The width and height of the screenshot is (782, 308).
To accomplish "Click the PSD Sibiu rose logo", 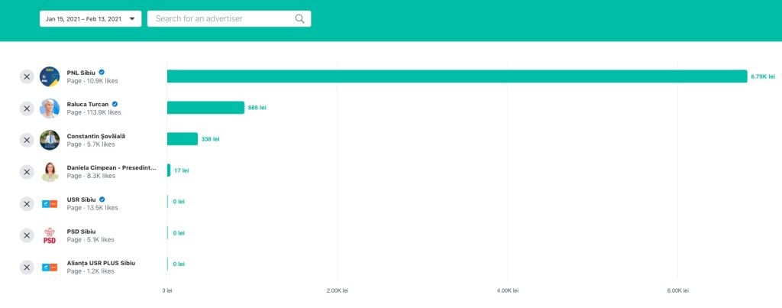I will [x=50, y=235].
